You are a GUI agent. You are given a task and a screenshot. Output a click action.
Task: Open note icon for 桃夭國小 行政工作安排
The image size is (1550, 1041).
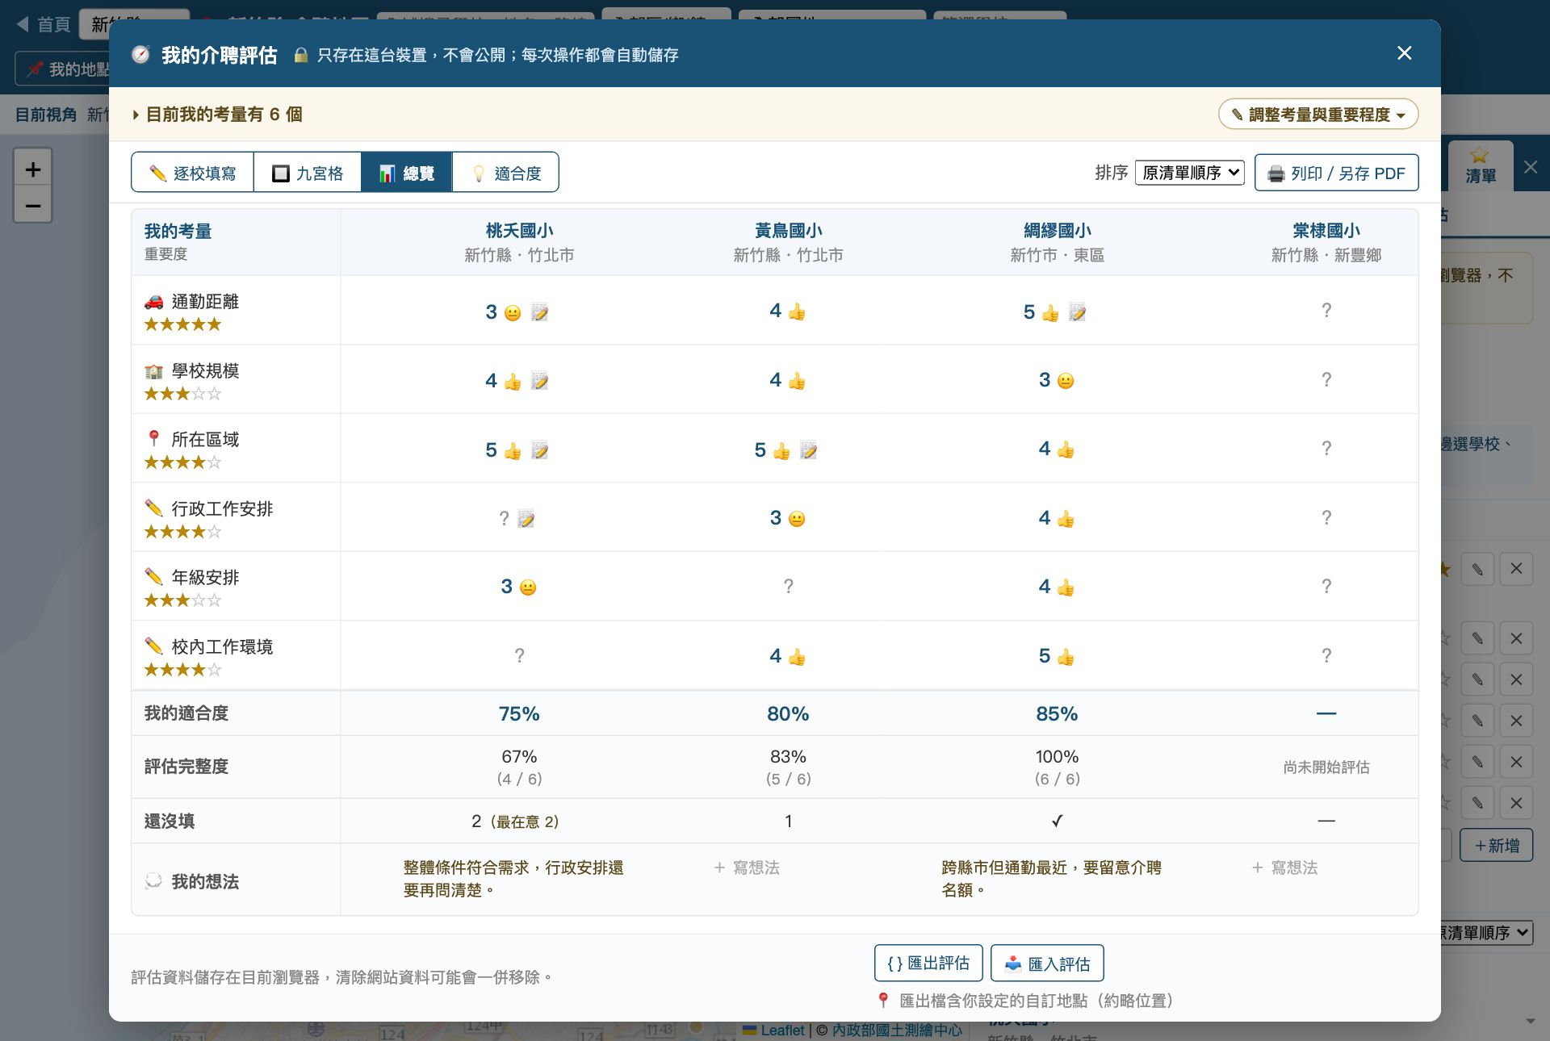tap(526, 519)
